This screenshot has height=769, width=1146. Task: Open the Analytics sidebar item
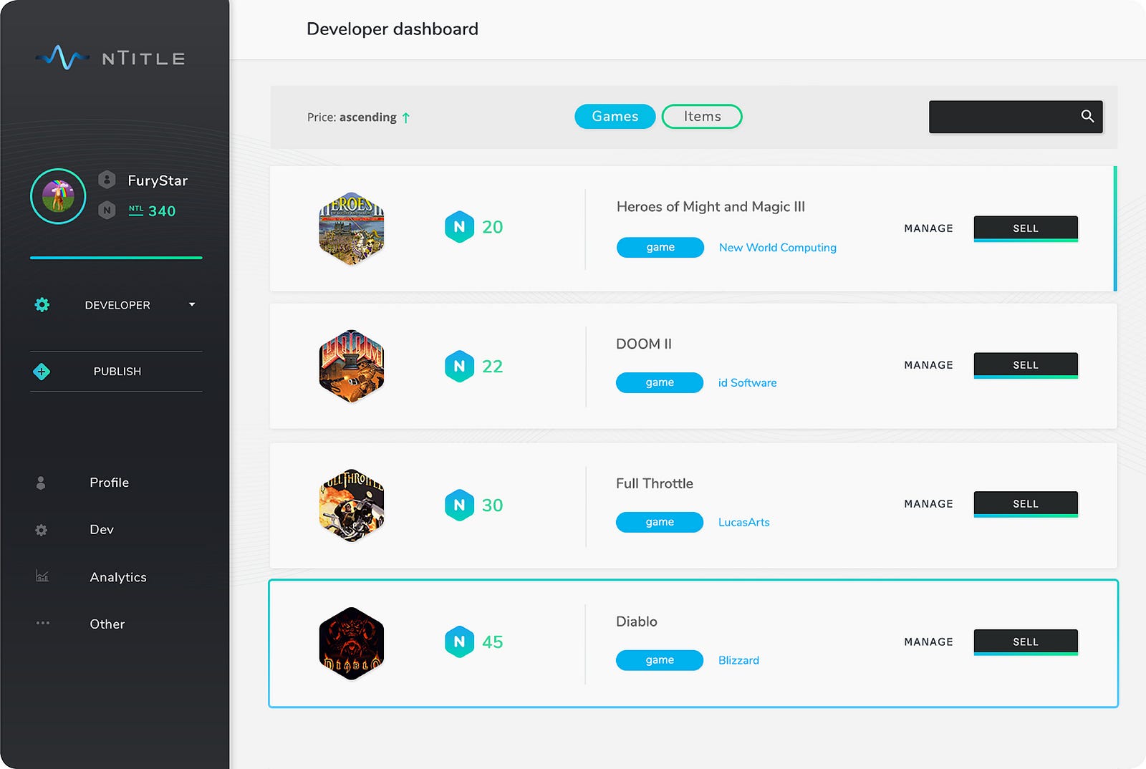click(x=118, y=577)
